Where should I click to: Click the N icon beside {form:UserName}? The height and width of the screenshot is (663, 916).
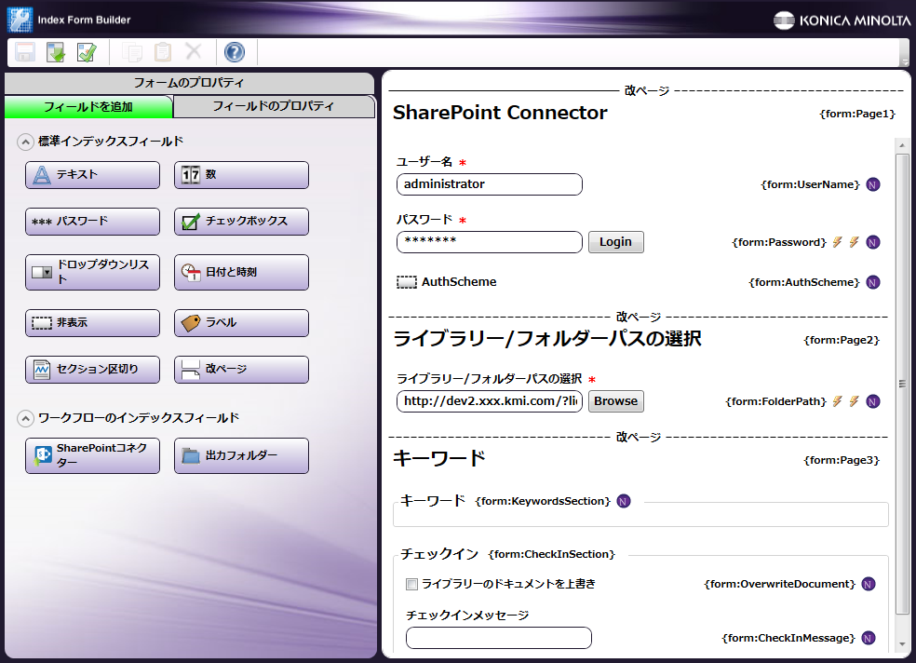click(873, 184)
